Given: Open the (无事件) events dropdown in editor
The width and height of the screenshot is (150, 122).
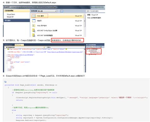Looking at the screenshot, I should pos(65,47).
